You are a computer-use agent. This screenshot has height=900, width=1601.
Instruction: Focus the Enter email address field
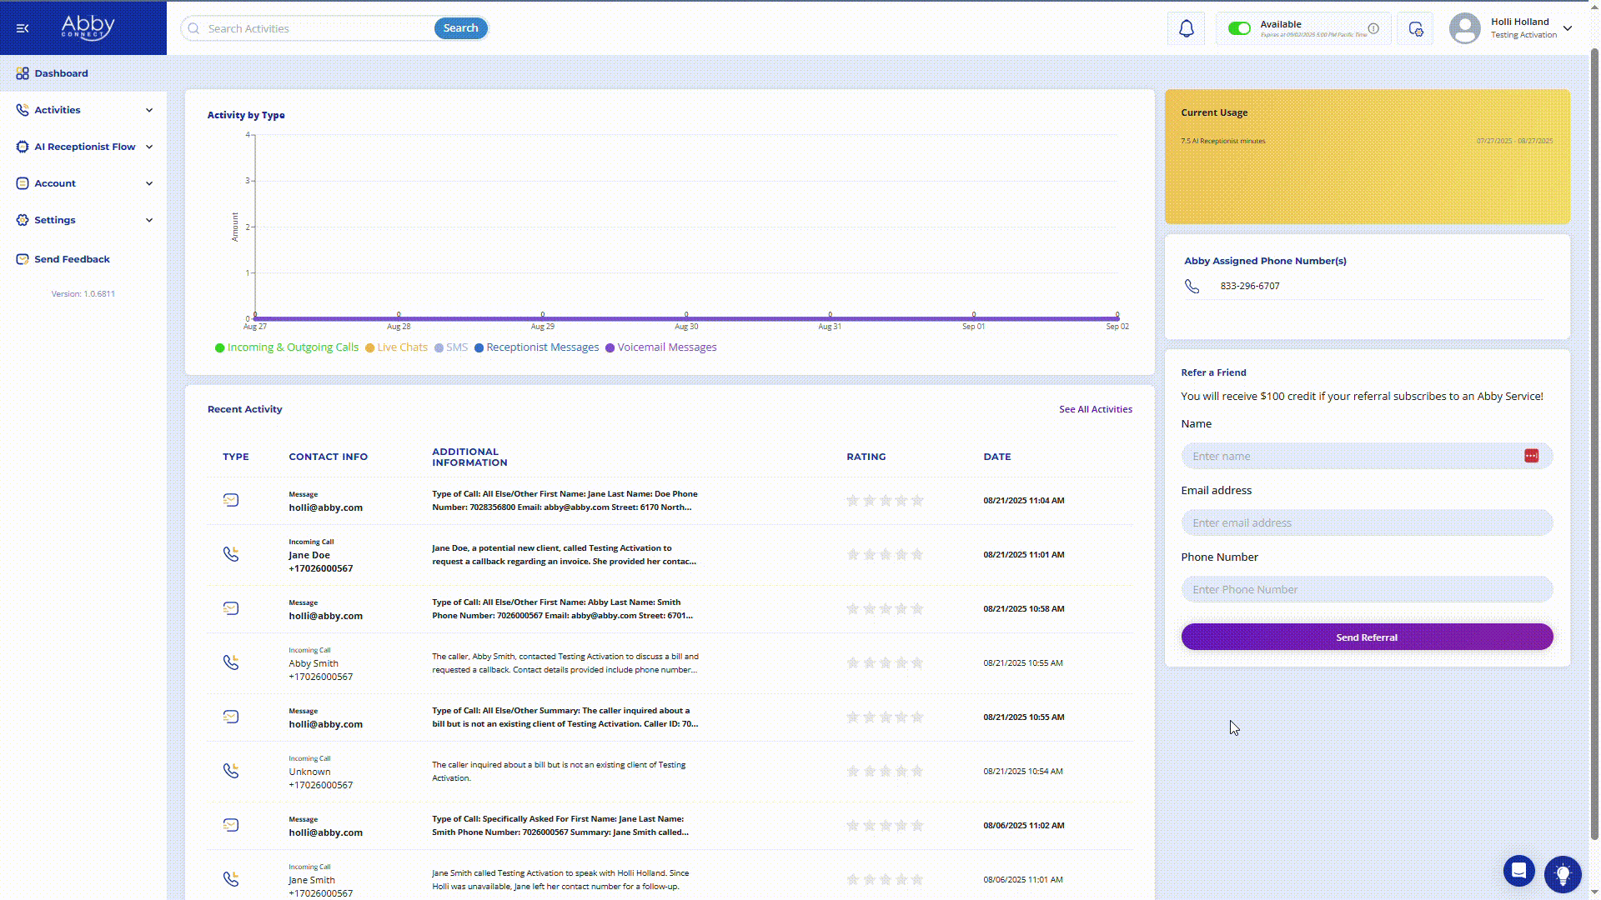[1366, 523]
